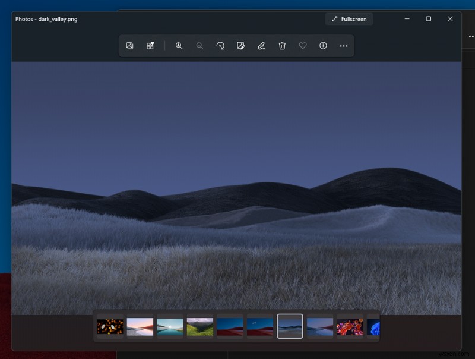Enter Fullscreen mode
Viewport: 475px width, 359px height.
(349, 19)
